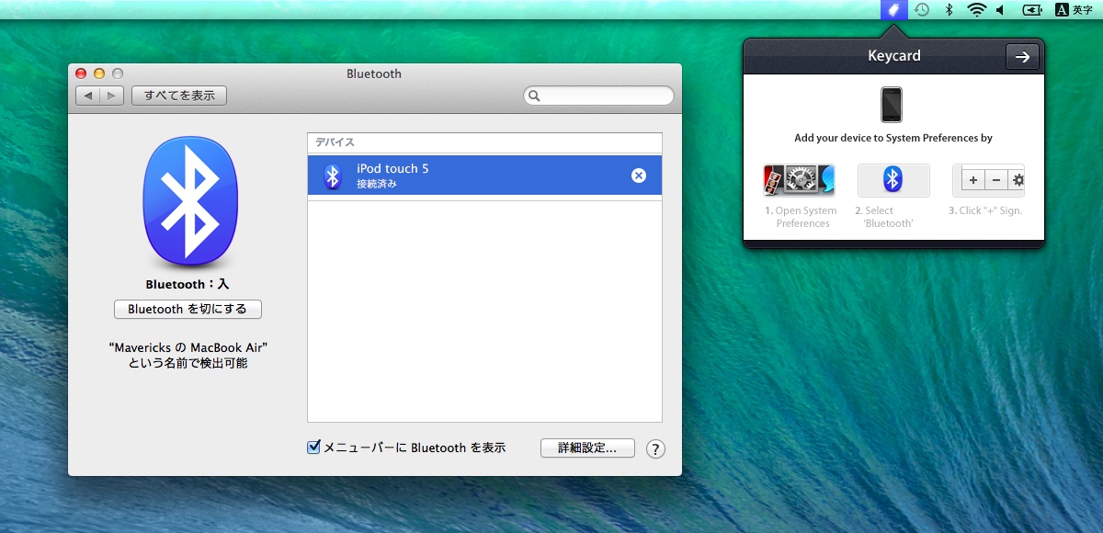Close the Bluetooth preferences window
The width and height of the screenshot is (1103, 533).
point(81,74)
